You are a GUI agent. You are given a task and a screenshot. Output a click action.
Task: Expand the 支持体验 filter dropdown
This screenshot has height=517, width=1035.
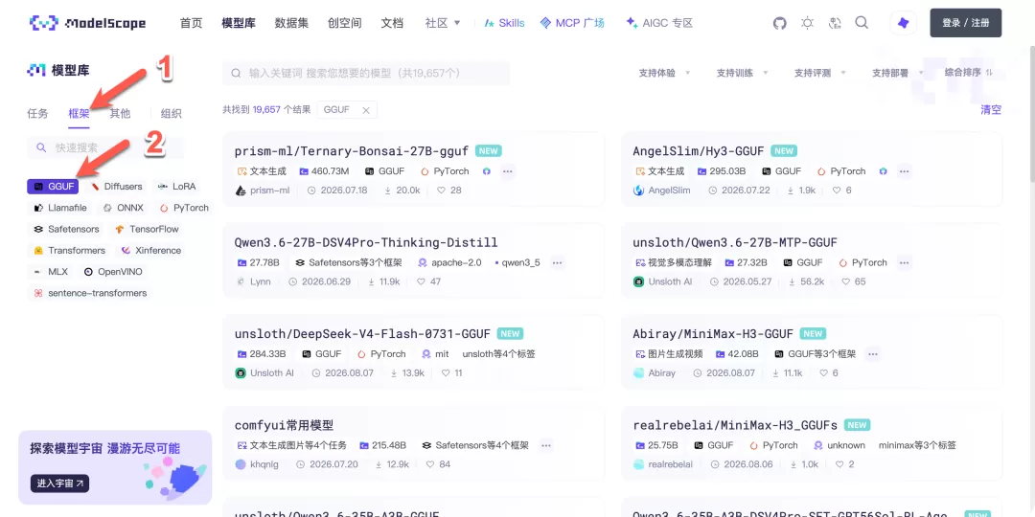point(664,73)
